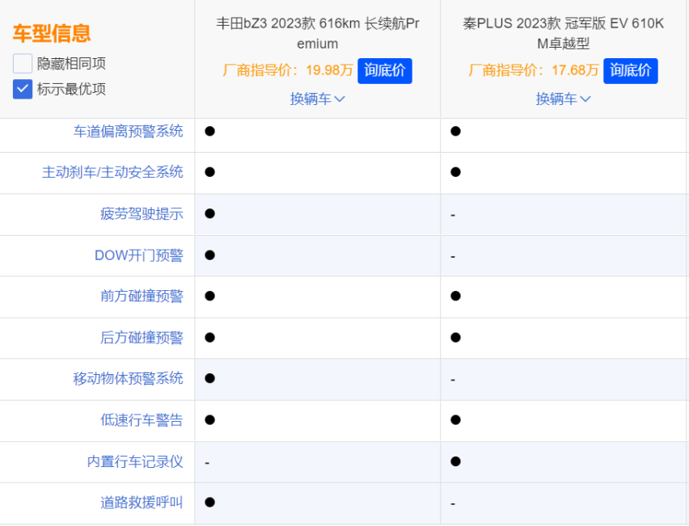Click 丰田bZ3 dot in 疲劳驾驶提示 row

point(209,213)
